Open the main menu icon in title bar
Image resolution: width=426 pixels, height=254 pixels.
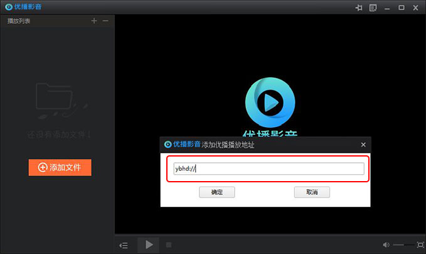pyautogui.click(x=373, y=8)
